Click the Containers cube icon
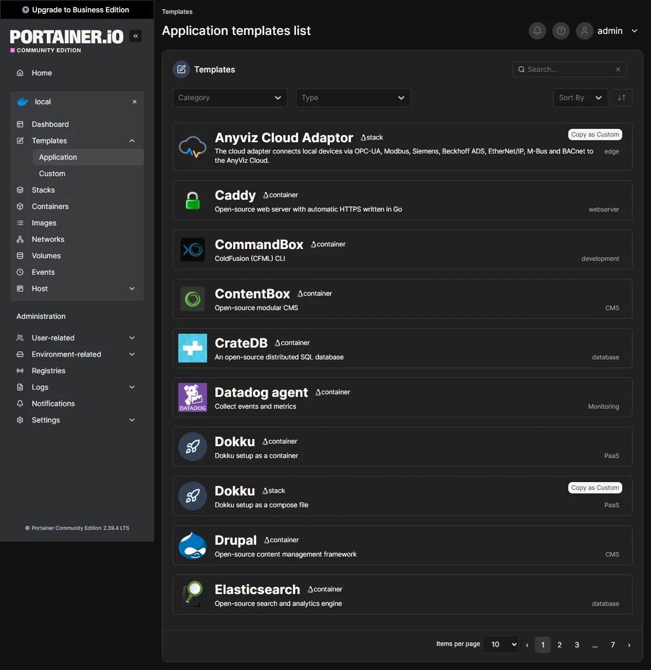Image resolution: width=651 pixels, height=670 pixels. coord(20,206)
